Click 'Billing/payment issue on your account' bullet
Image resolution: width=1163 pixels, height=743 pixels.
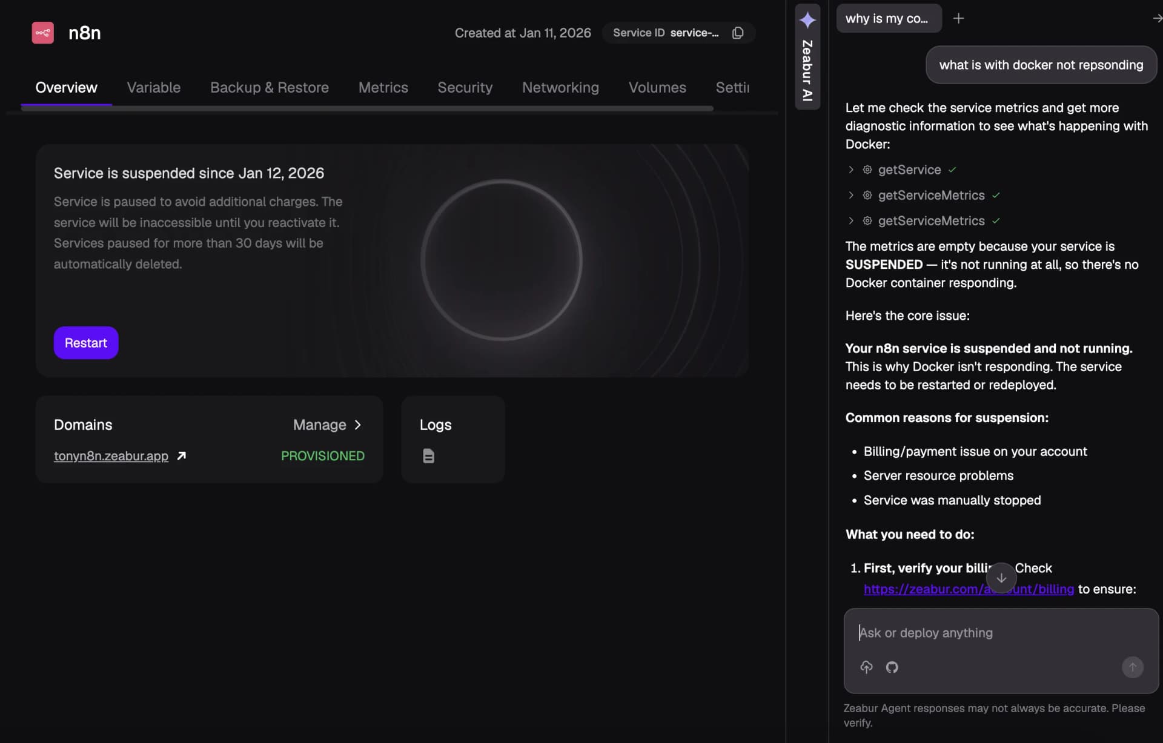point(975,451)
